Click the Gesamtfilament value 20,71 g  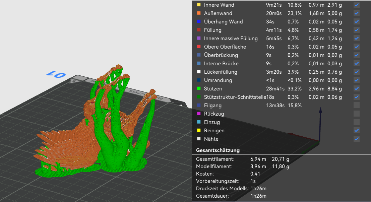[x=281, y=159]
